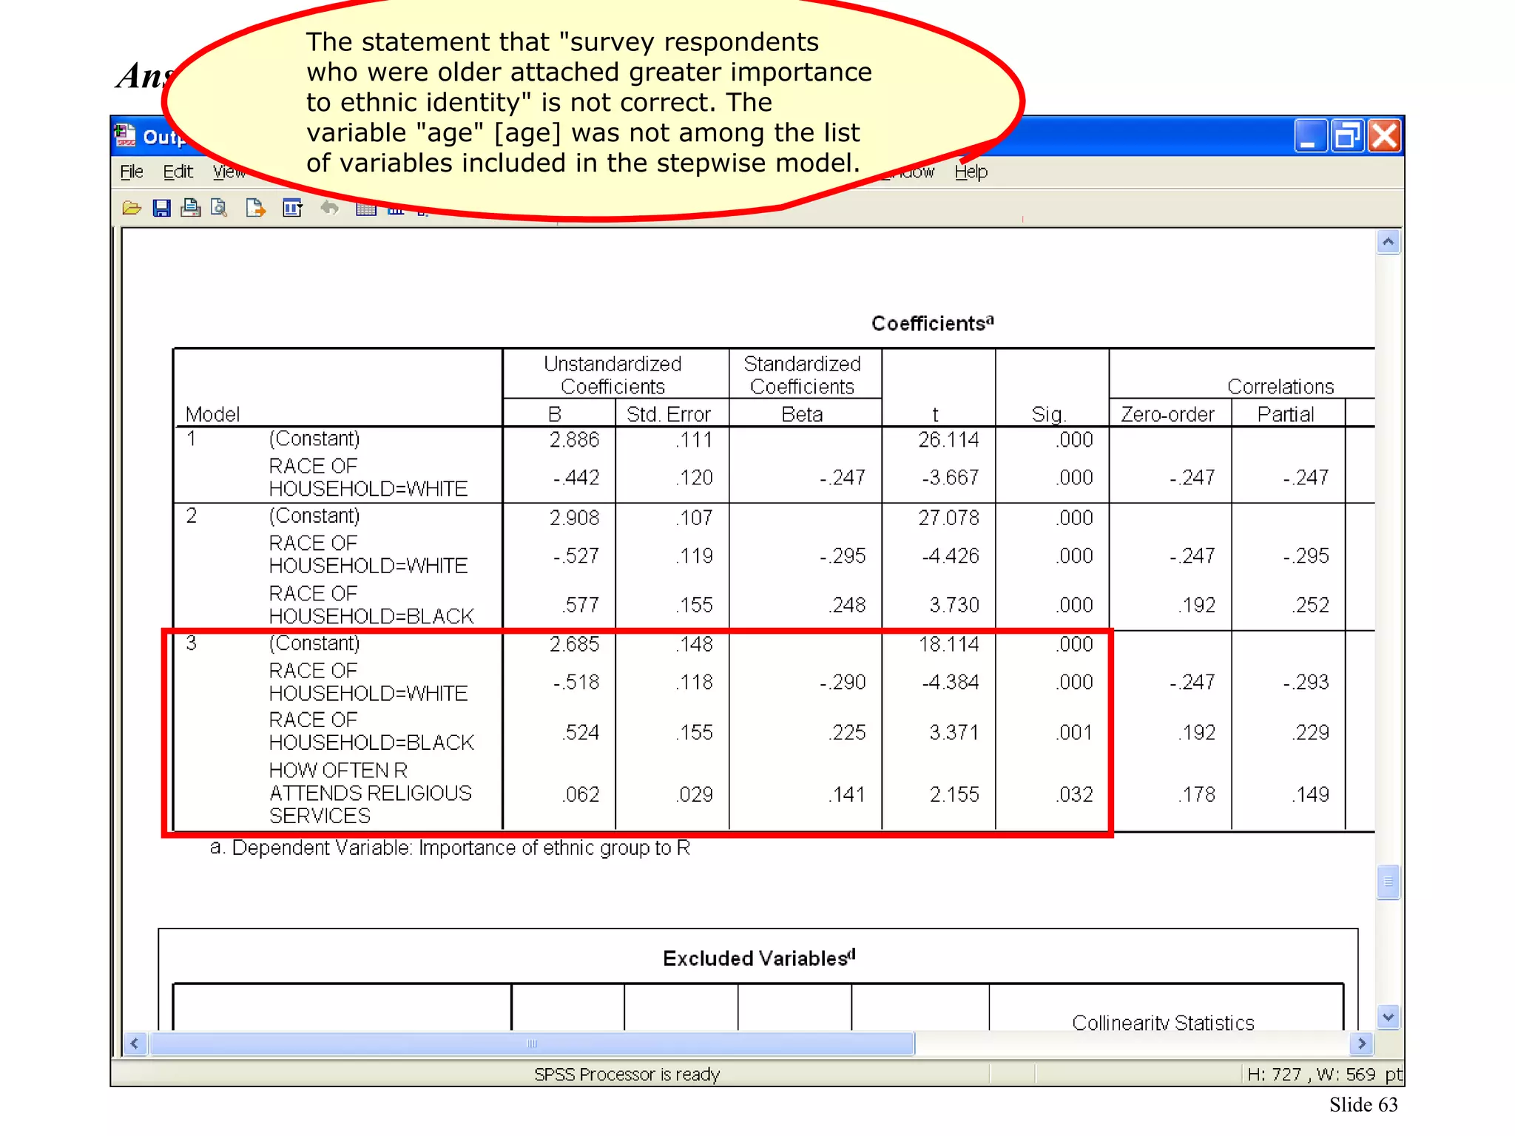The image size is (1515, 1136).
Task: Click the Correlations column group header
Action: 1281,387
